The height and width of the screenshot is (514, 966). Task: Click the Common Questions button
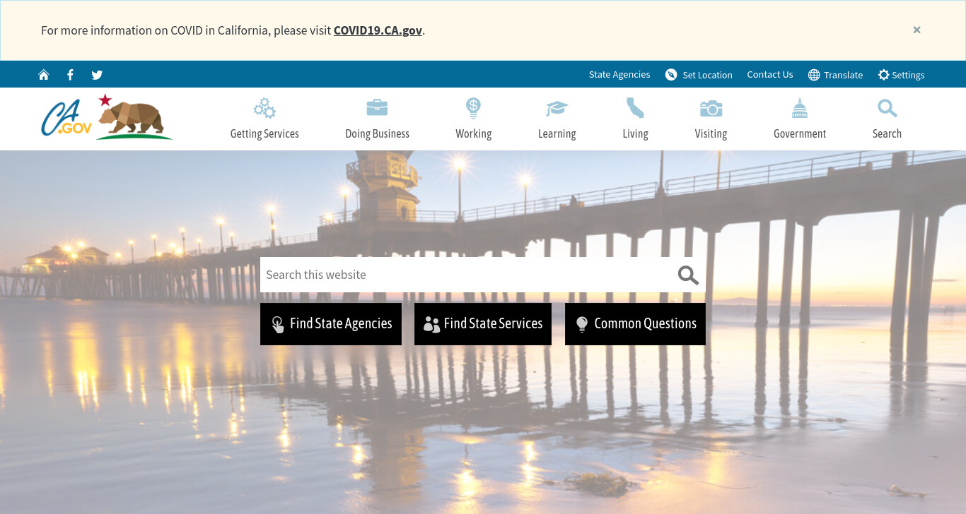coord(635,324)
